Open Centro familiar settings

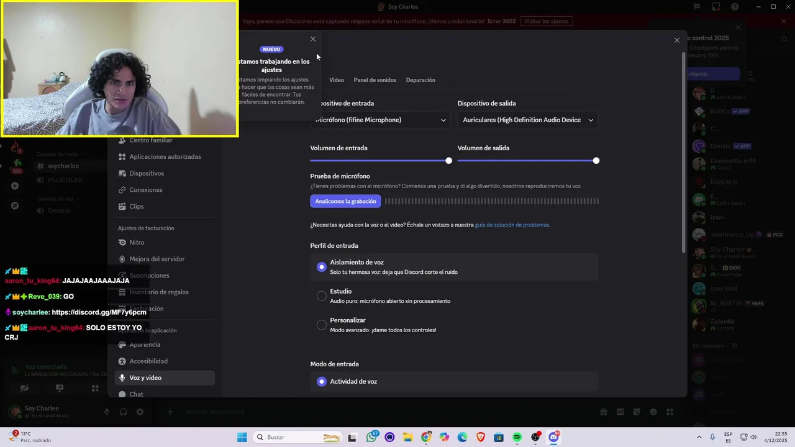(x=165, y=140)
